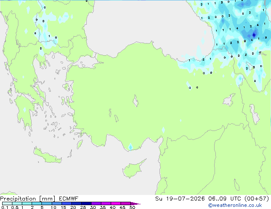The height and width of the screenshot is (209, 271).
Task: Click the large salt lake in central Turkey
Action: click(135, 101)
